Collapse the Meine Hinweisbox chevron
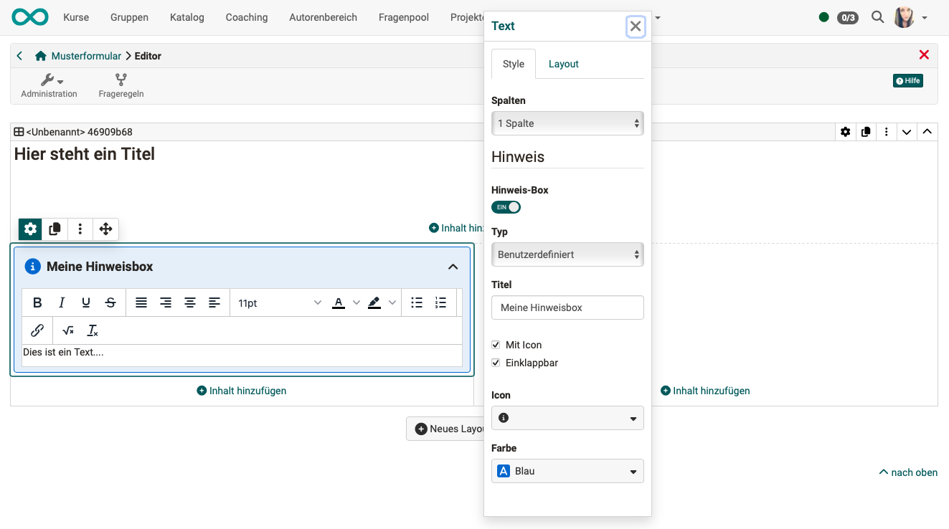Screen dimensions: 949x529 (x=453, y=267)
